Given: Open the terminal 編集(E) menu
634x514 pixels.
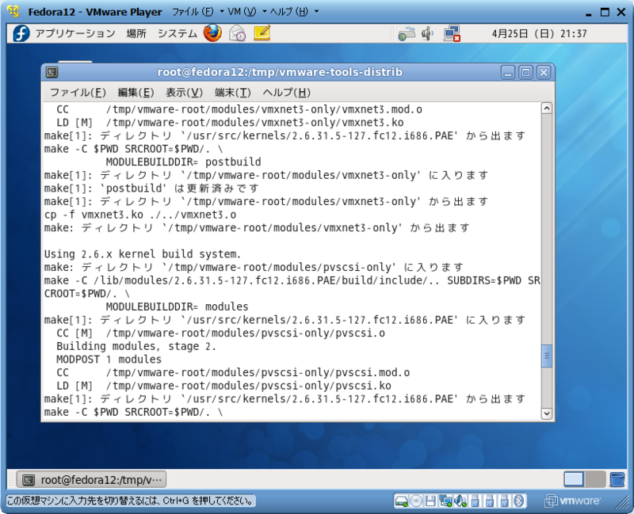Looking at the screenshot, I should tap(136, 93).
